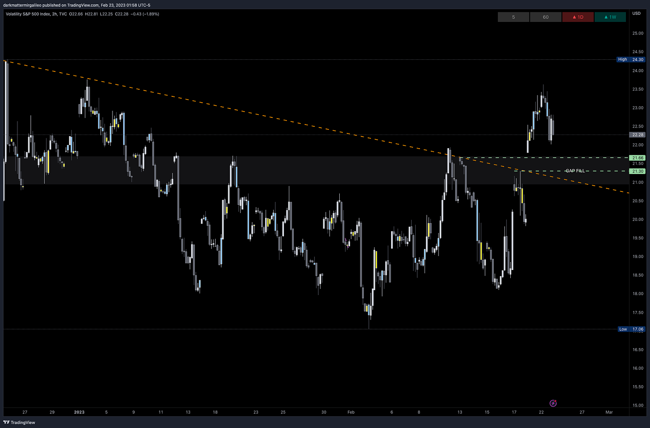Click the 15 date label on the time axis
The height and width of the screenshot is (428, 650).
(487, 412)
